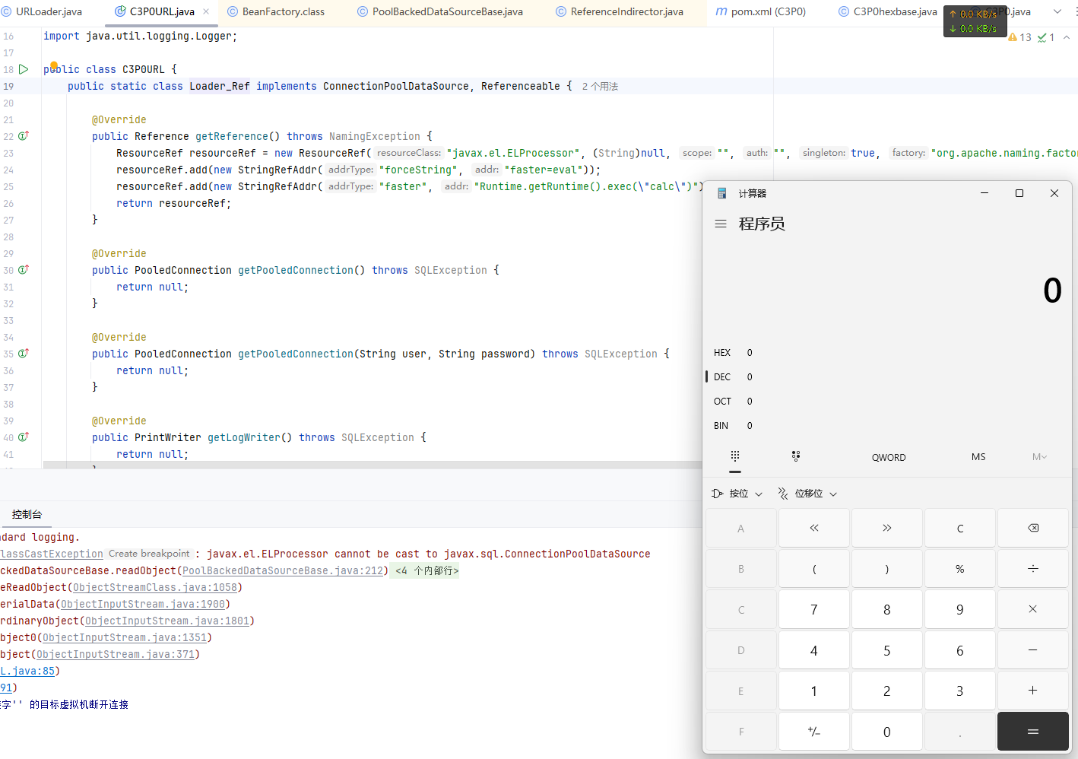Viewport: 1078px width, 759px height.
Task: Click the yellow intention bulb icon above class declaration
Action: click(54, 66)
